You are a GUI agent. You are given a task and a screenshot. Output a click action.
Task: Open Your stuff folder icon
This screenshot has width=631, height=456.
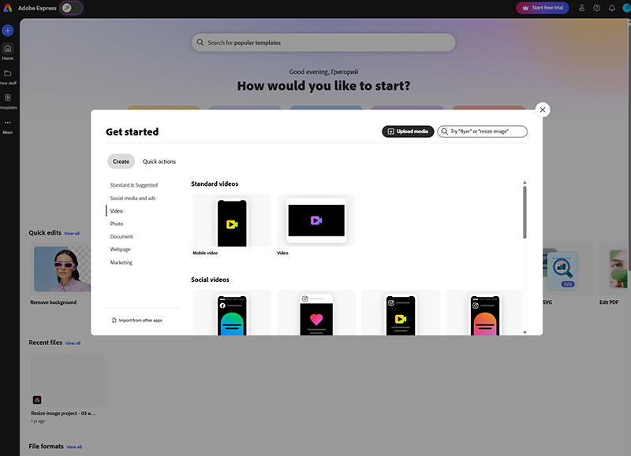pyautogui.click(x=8, y=73)
